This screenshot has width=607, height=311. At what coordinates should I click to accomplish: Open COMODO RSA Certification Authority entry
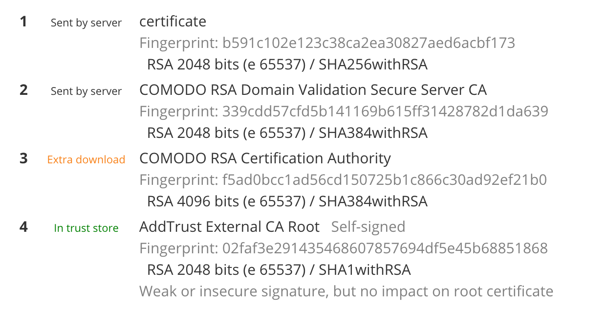coord(265,158)
